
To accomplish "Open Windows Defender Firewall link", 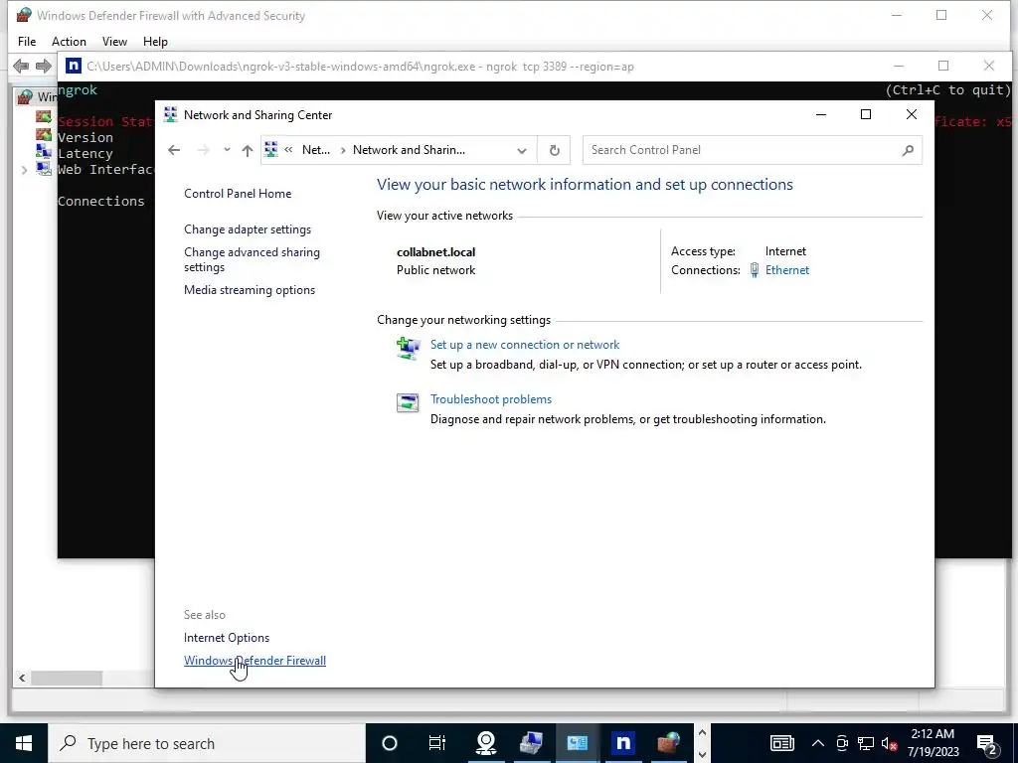I will [254, 661].
